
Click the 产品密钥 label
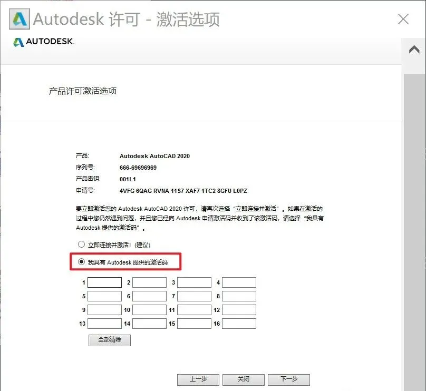pyautogui.click(x=88, y=179)
